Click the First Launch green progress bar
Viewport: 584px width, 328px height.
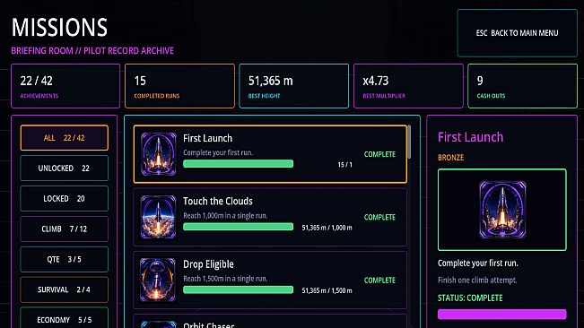coord(239,164)
